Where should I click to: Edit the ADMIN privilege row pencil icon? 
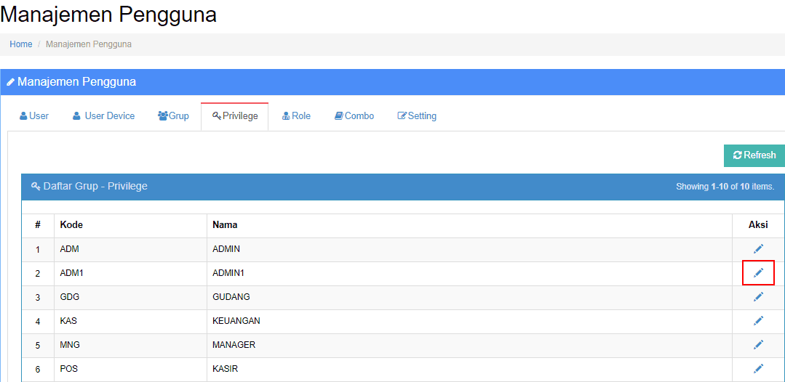click(759, 248)
